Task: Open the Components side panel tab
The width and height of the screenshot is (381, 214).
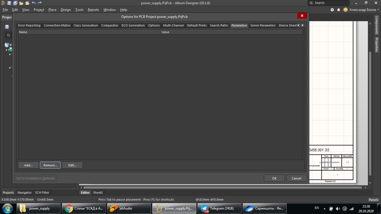Action: click(x=377, y=25)
